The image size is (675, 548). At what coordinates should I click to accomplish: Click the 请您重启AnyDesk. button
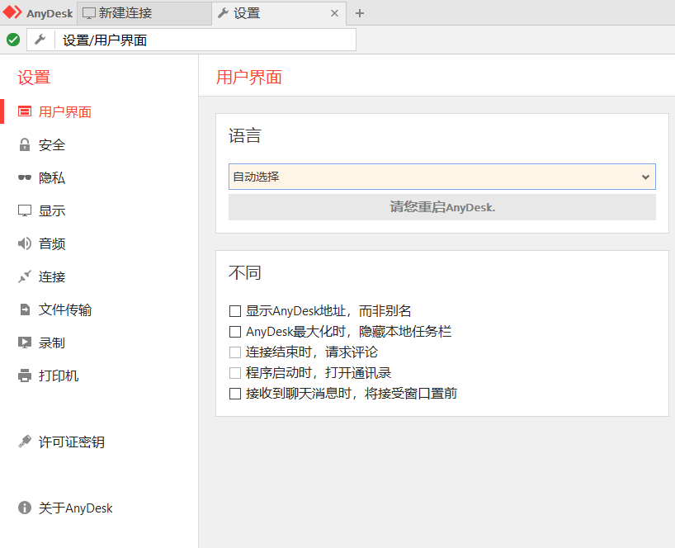(x=442, y=207)
